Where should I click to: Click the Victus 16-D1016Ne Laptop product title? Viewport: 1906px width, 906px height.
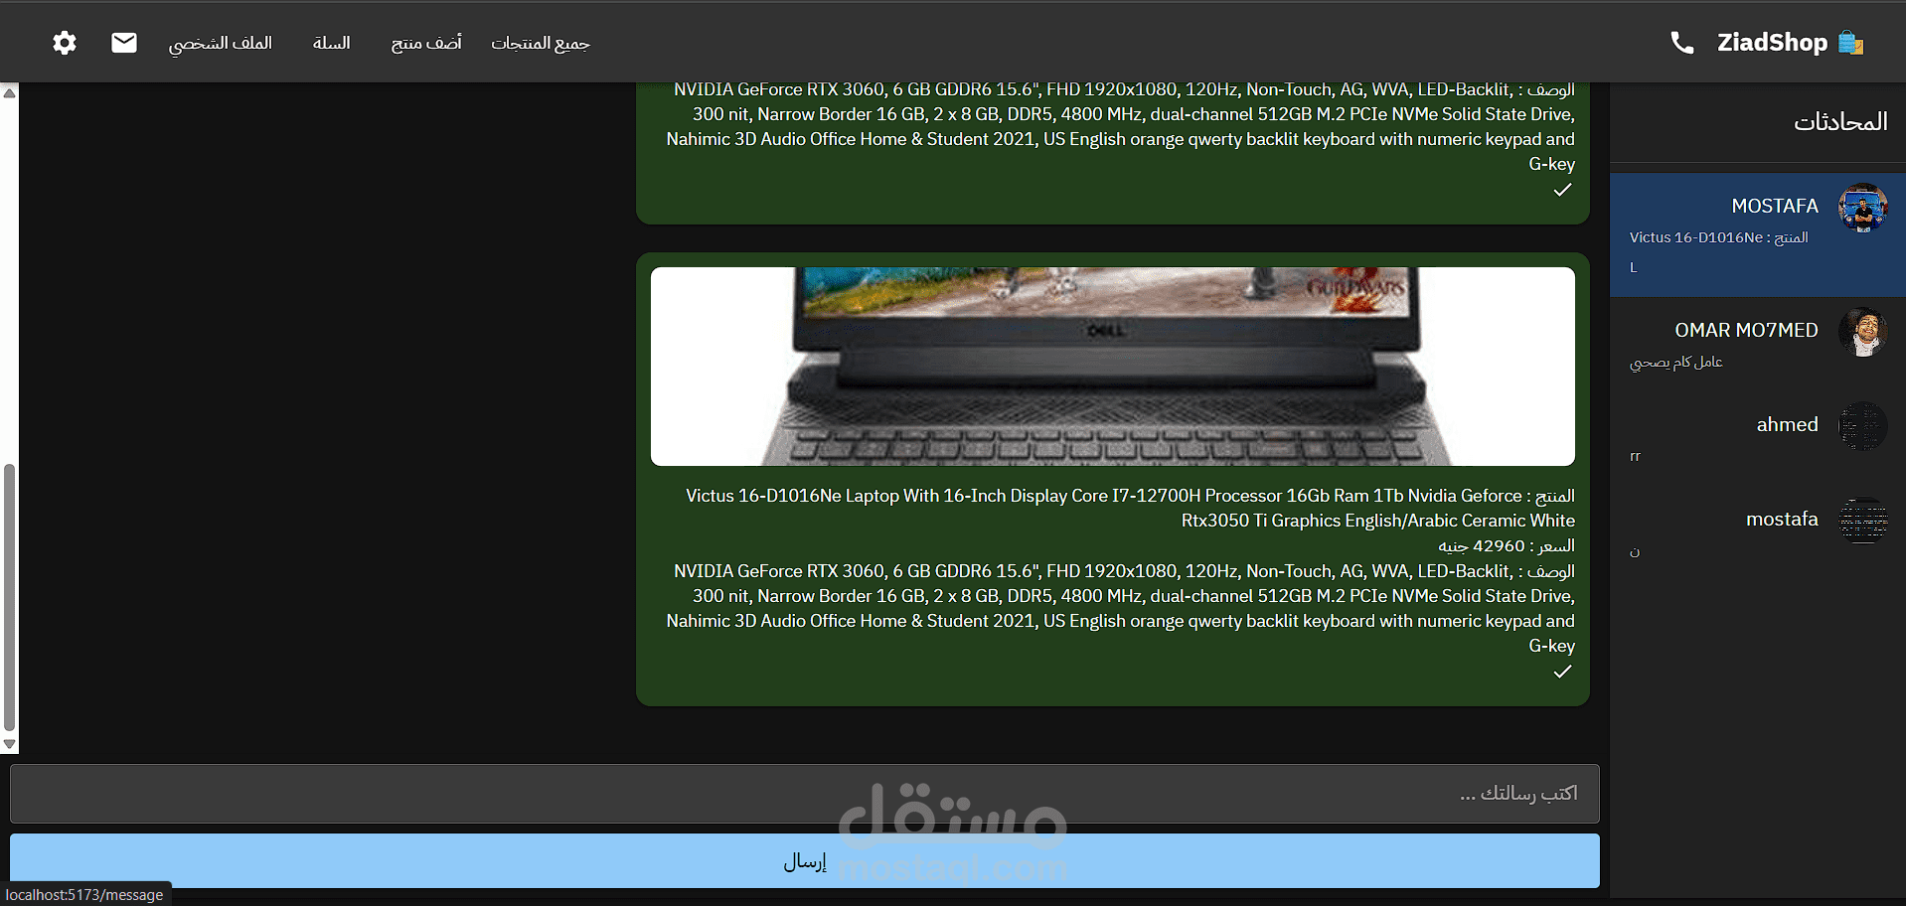coord(1130,508)
